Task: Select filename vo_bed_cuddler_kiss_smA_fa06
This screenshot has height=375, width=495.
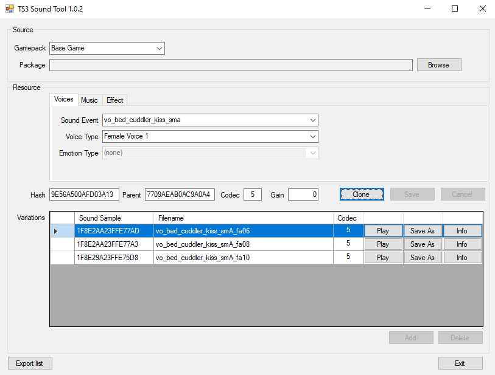Action: pos(244,231)
